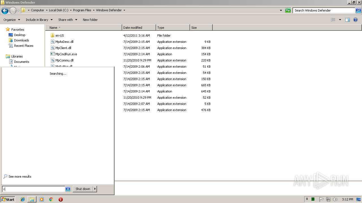The height and width of the screenshot is (203, 362).
Task: Click the folder icon in address bar
Action: (23, 10)
